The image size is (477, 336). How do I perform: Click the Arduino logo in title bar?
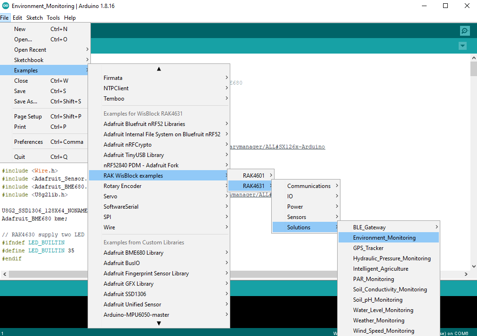pyautogui.click(x=6, y=6)
